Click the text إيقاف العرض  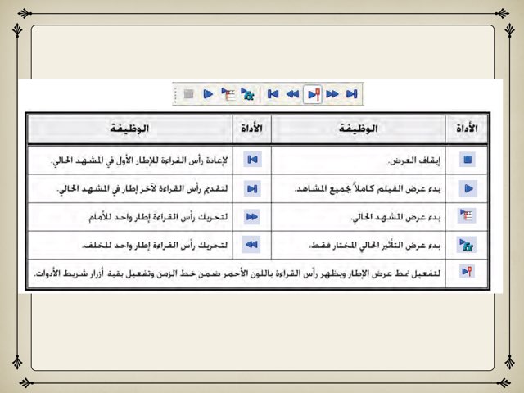click(x=414, y=160)
